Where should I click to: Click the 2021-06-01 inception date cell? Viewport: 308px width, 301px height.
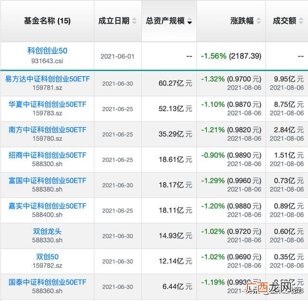click(x=117, y=56)
